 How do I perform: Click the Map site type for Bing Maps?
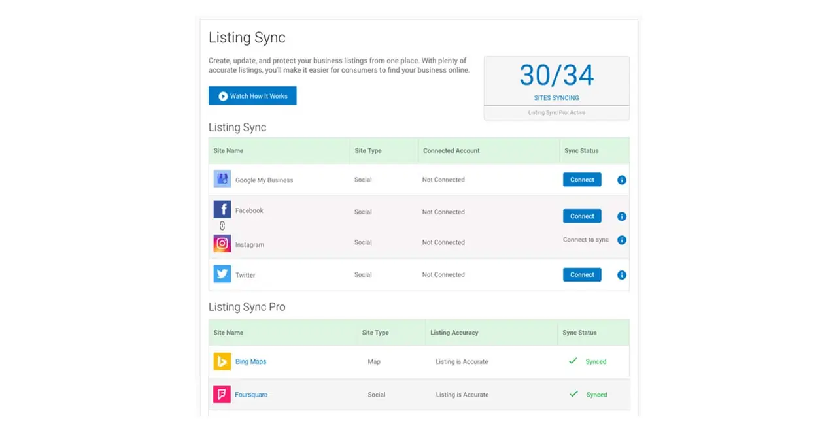point(374,361)
